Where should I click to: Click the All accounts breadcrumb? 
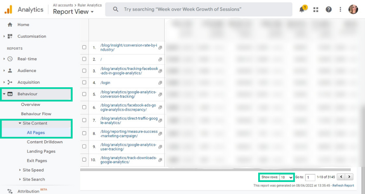(x=63, y=5)
